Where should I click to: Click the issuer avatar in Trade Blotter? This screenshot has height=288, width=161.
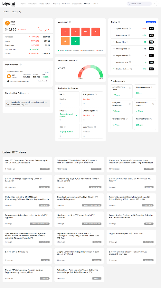[x=8, y=81]
